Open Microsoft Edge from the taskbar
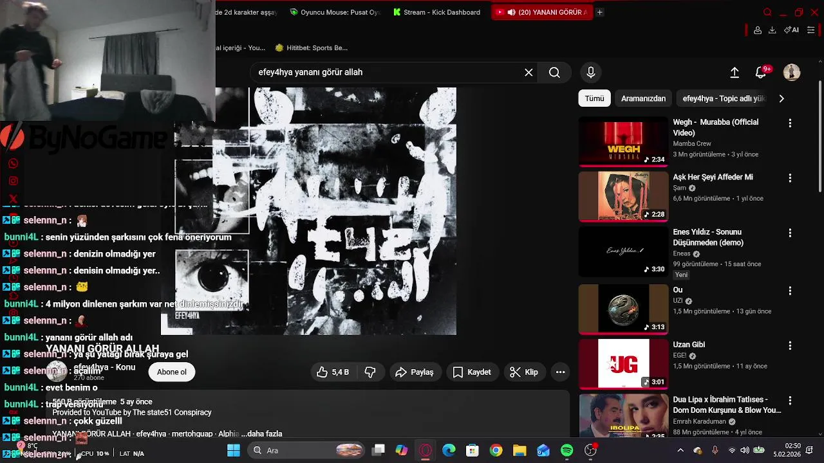Image resolution: width=824 pixels, height=463 pixels. [449, 451]
